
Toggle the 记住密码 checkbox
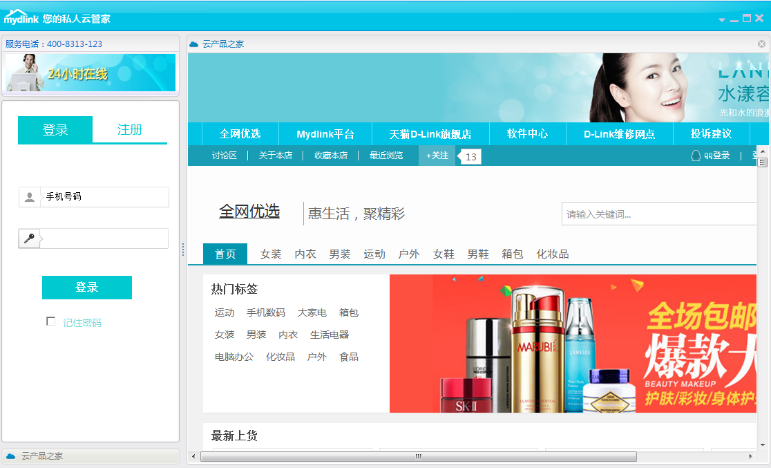click(x=50, y=321)
